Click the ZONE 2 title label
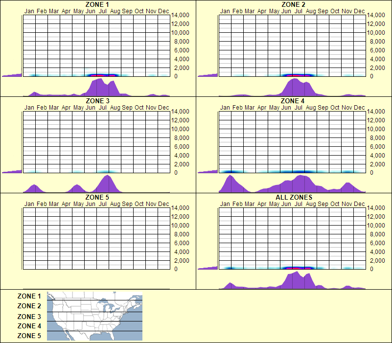Image resolution: width=392 pixels, height=343 pixels. (294, 5)
